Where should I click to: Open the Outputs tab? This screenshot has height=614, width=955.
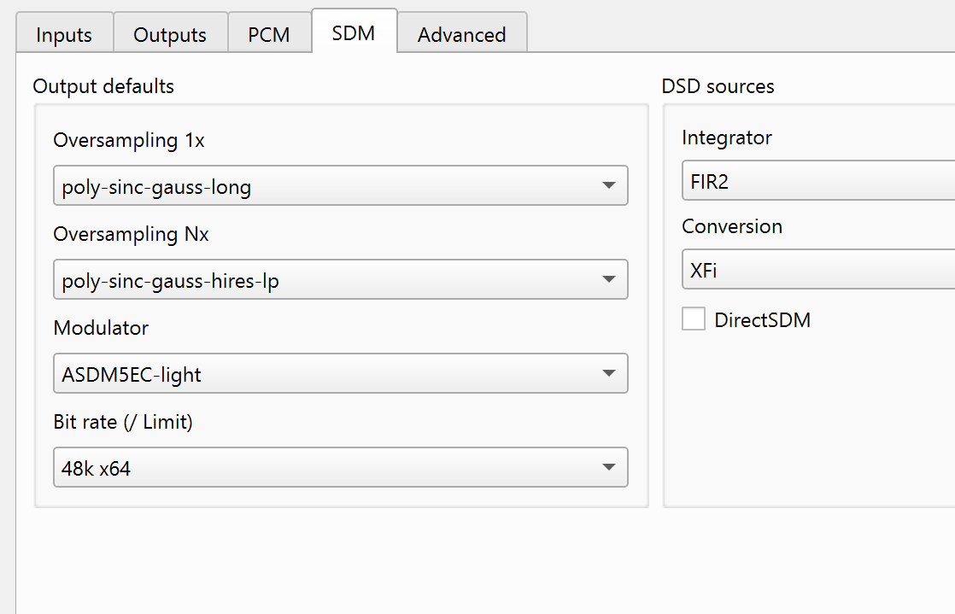click(170, 34)
